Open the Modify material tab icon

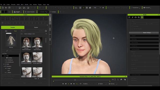click(x=139, y=17)
